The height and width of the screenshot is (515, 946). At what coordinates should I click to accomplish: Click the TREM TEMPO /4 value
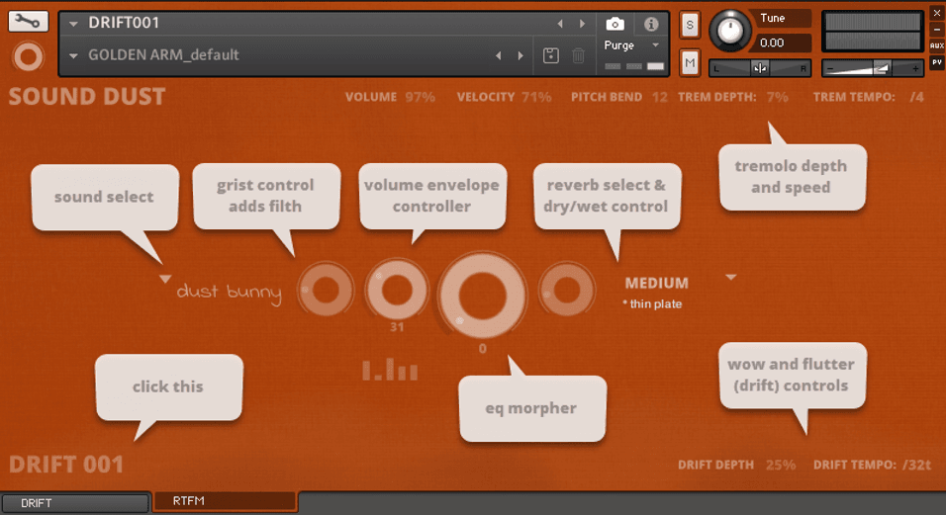(917, 97)
